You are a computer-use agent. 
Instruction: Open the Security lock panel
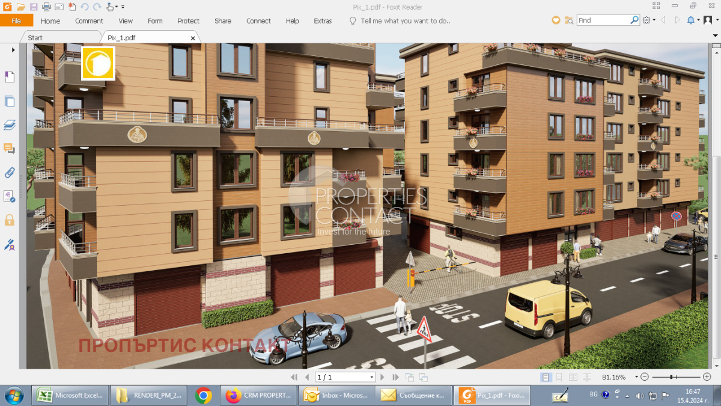[x=10, y=220]
